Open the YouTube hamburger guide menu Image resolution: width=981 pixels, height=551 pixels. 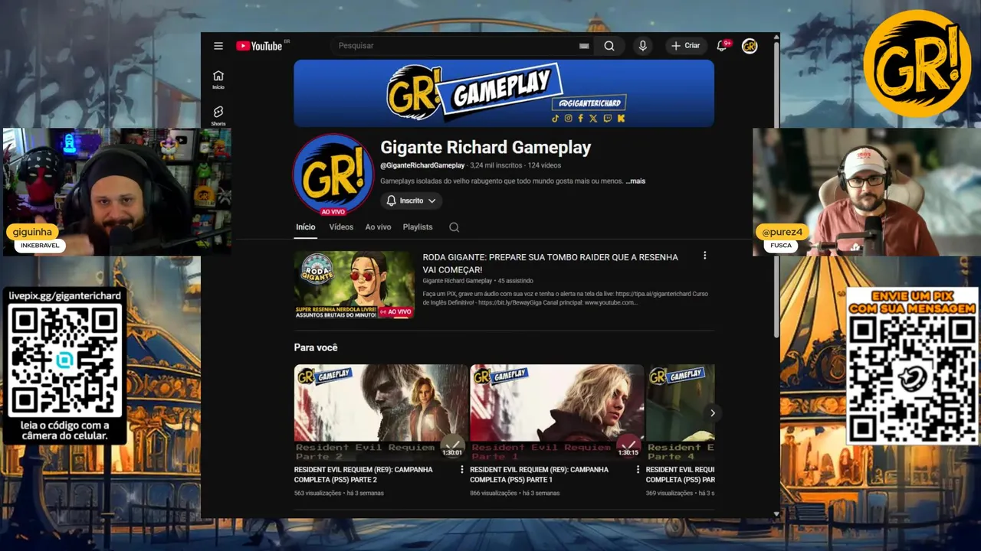[218, 46]
